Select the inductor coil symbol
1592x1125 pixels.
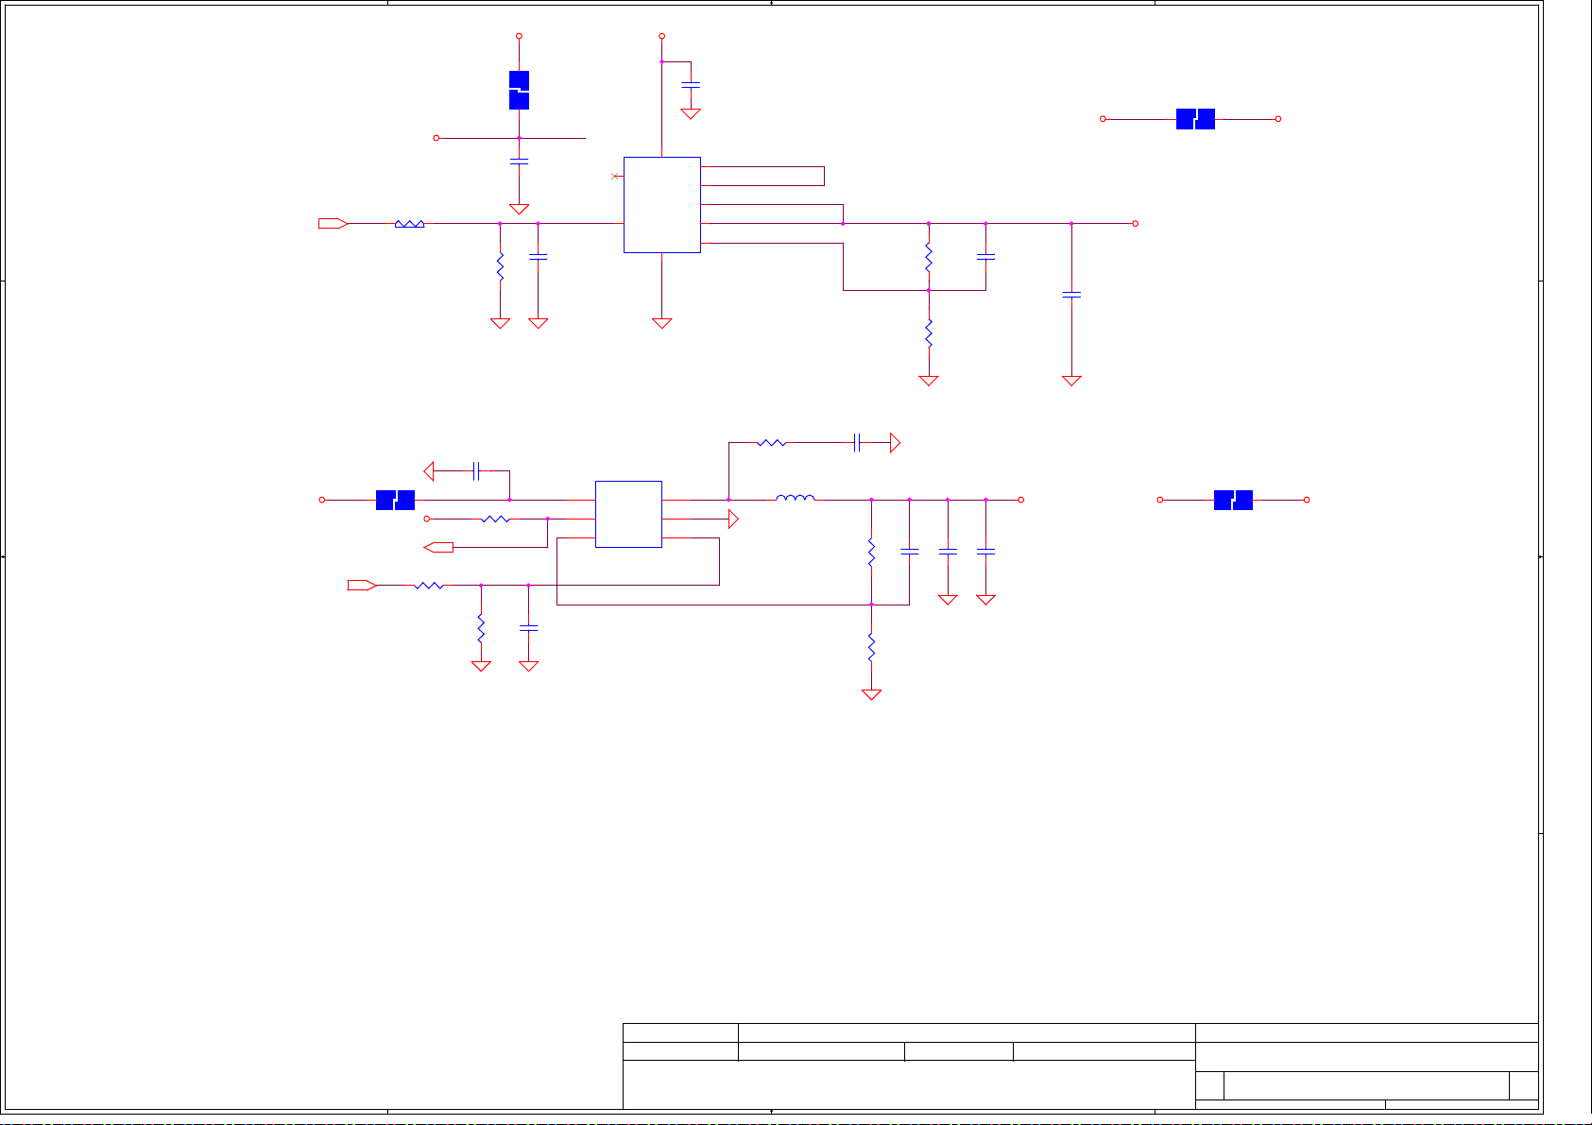796,497
